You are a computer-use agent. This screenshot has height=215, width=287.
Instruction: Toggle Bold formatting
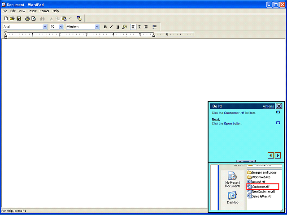pyautogui.click(x=105, y=27)
